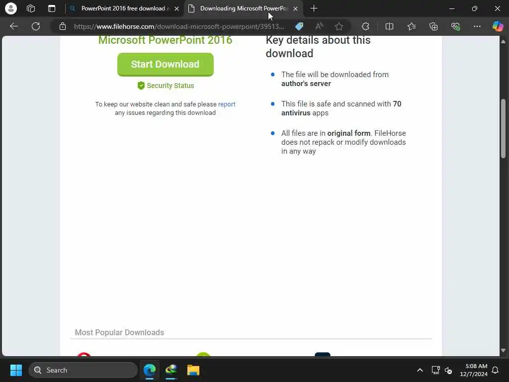
Task: Open Microsoft Edge from the taskbar
Action: [150, 370]
